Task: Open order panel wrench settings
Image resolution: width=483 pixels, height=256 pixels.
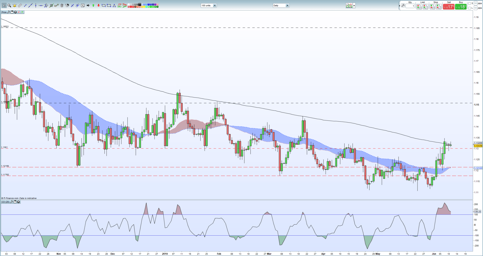Action: click(403, 6)
